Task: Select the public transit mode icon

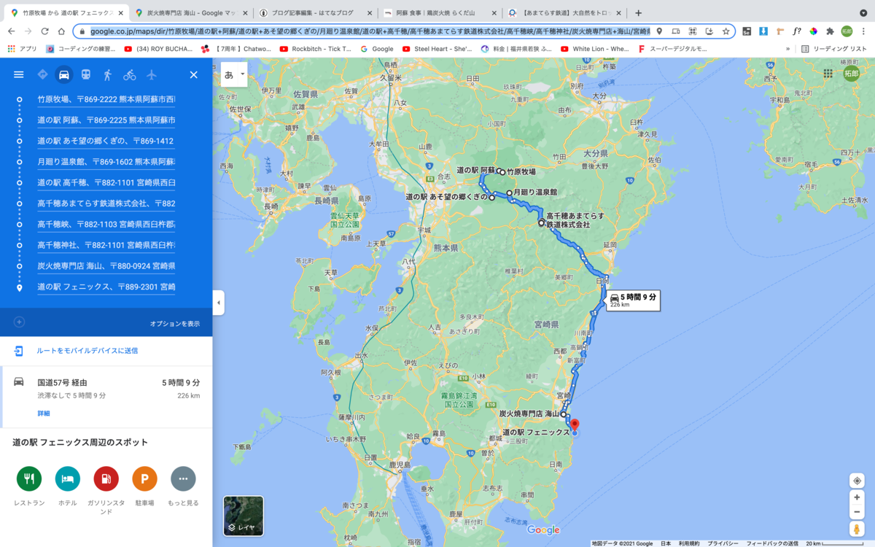Action: click(x=86, y=74)
